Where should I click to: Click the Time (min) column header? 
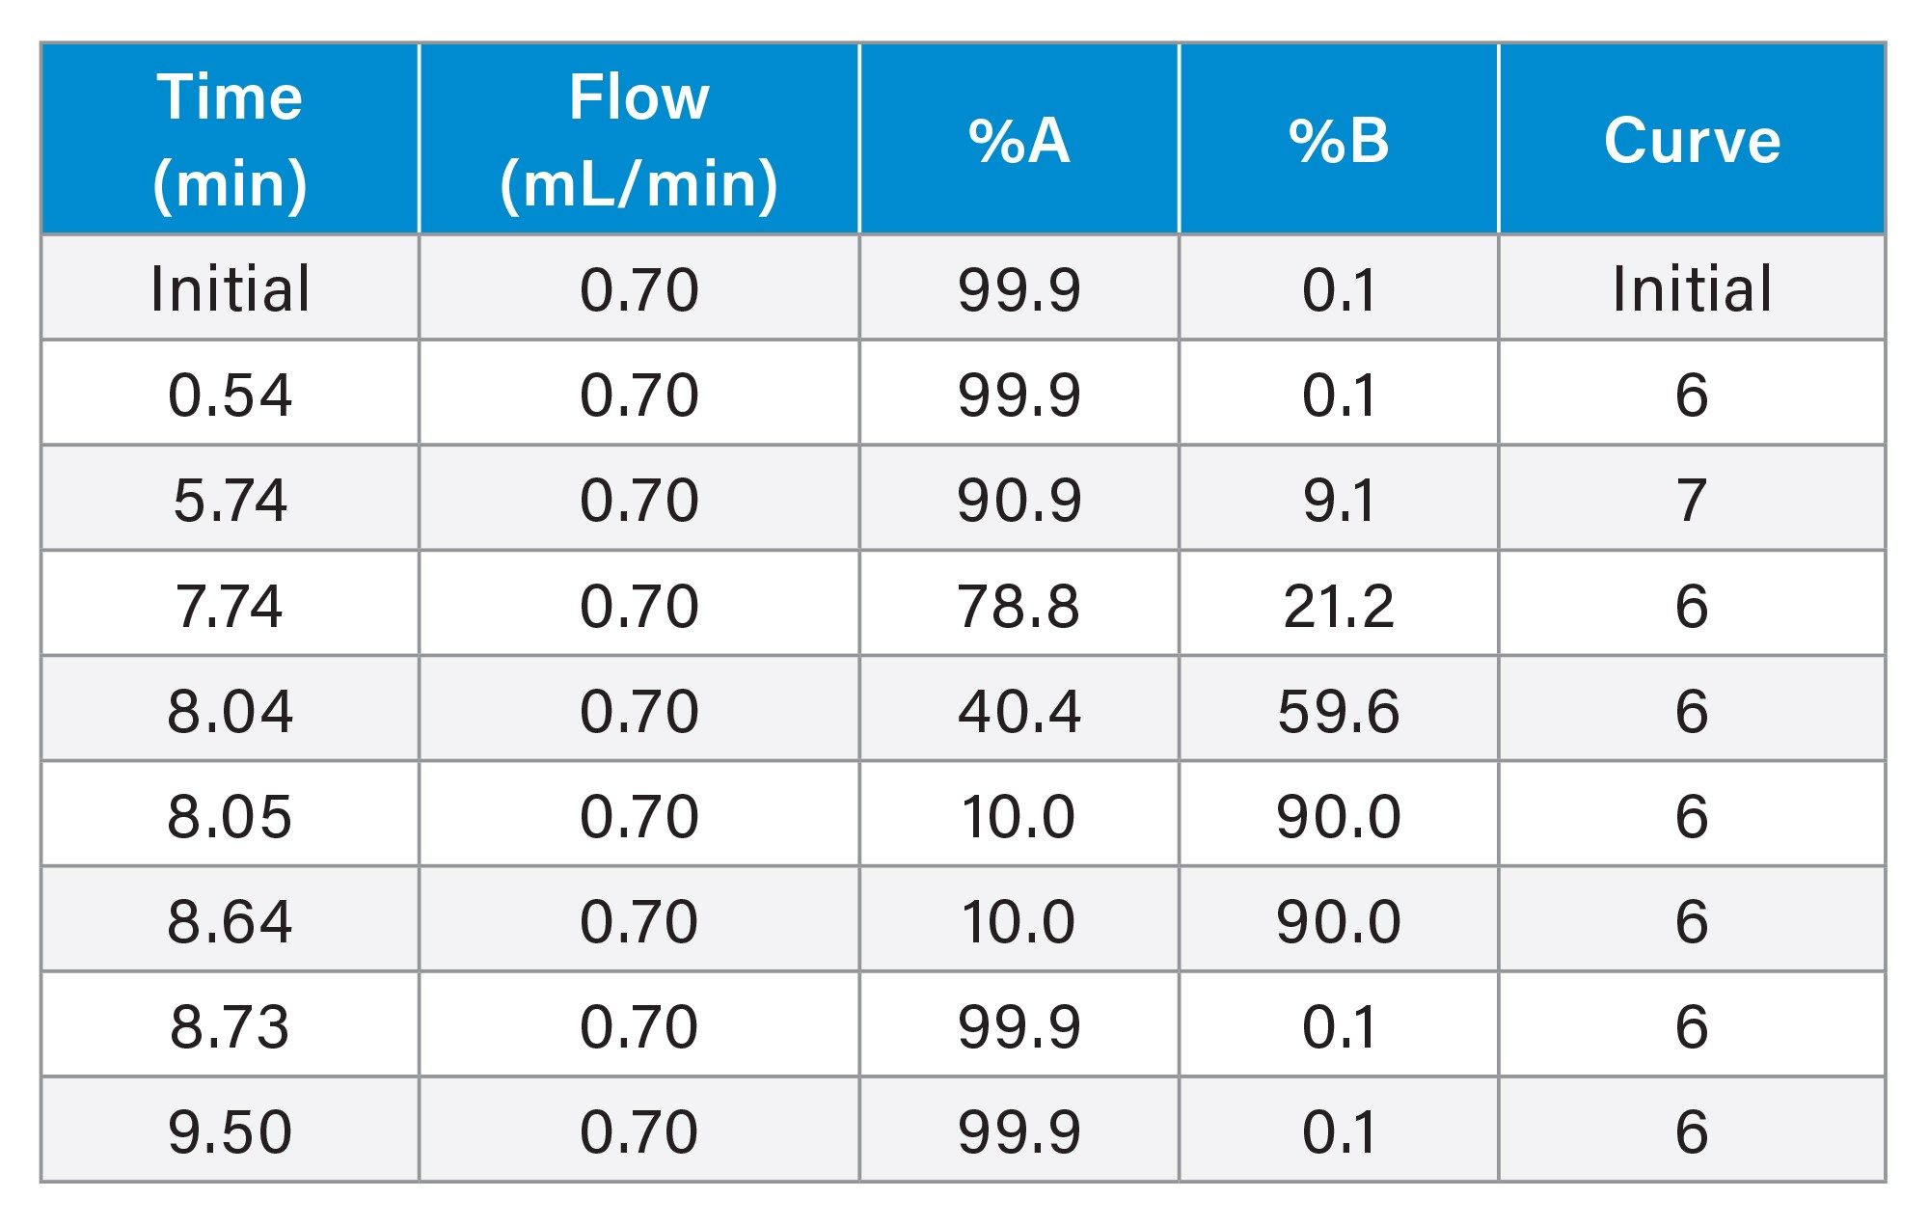[230, 140]
